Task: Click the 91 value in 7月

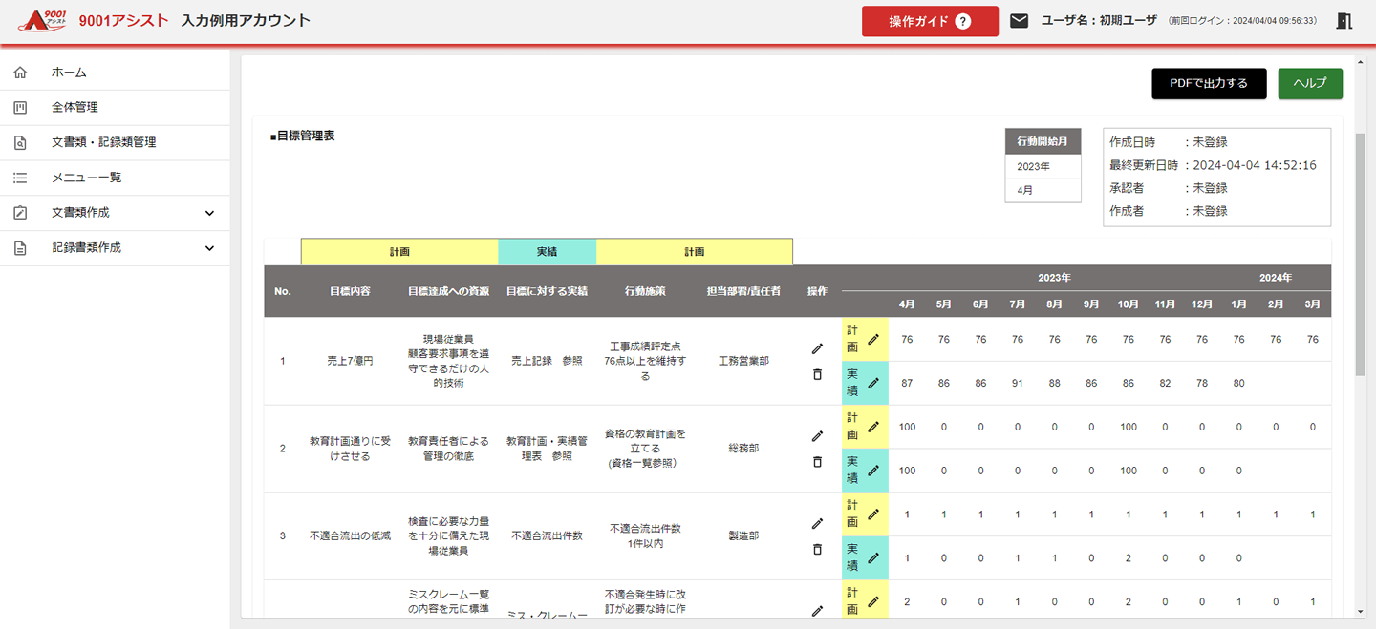Action: point(1018,383)
